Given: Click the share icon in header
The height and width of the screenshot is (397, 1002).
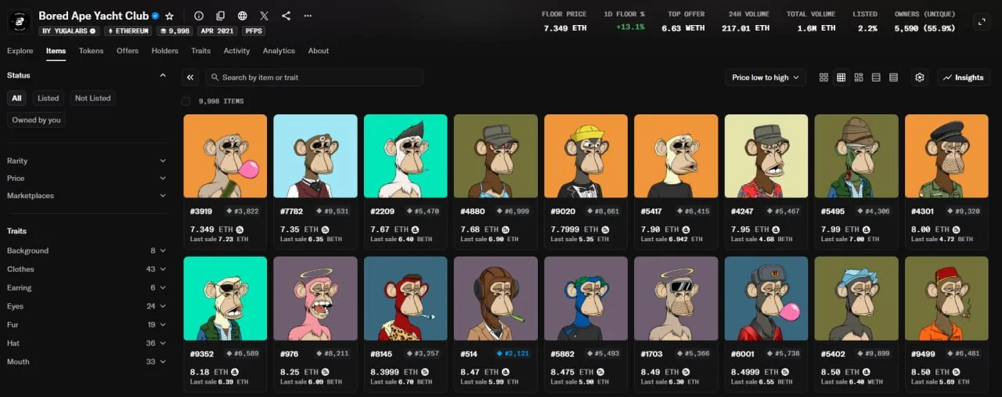Looking at the screenshot, I should click(286, 16).
